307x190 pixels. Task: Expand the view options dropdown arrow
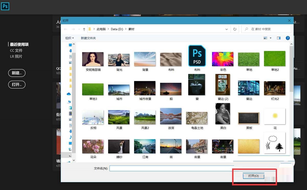pos(271,38)
